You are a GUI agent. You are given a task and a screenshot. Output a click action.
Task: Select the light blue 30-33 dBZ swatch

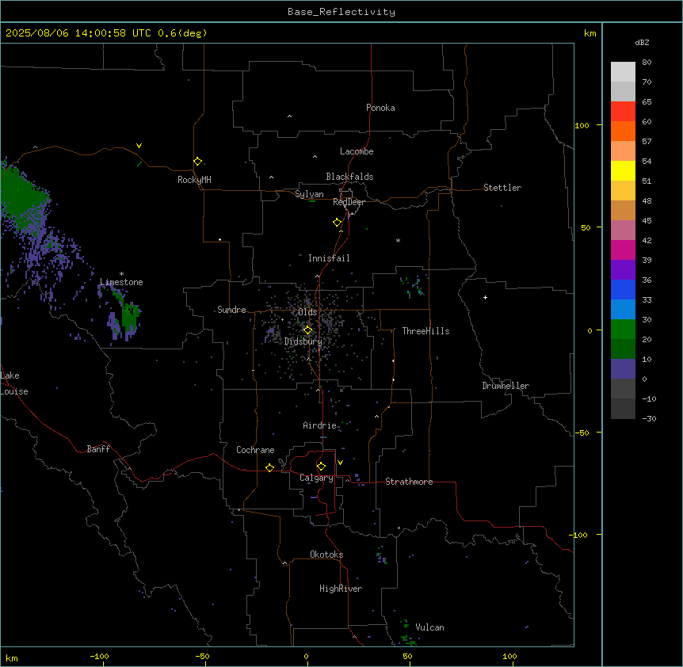point(623,309)
